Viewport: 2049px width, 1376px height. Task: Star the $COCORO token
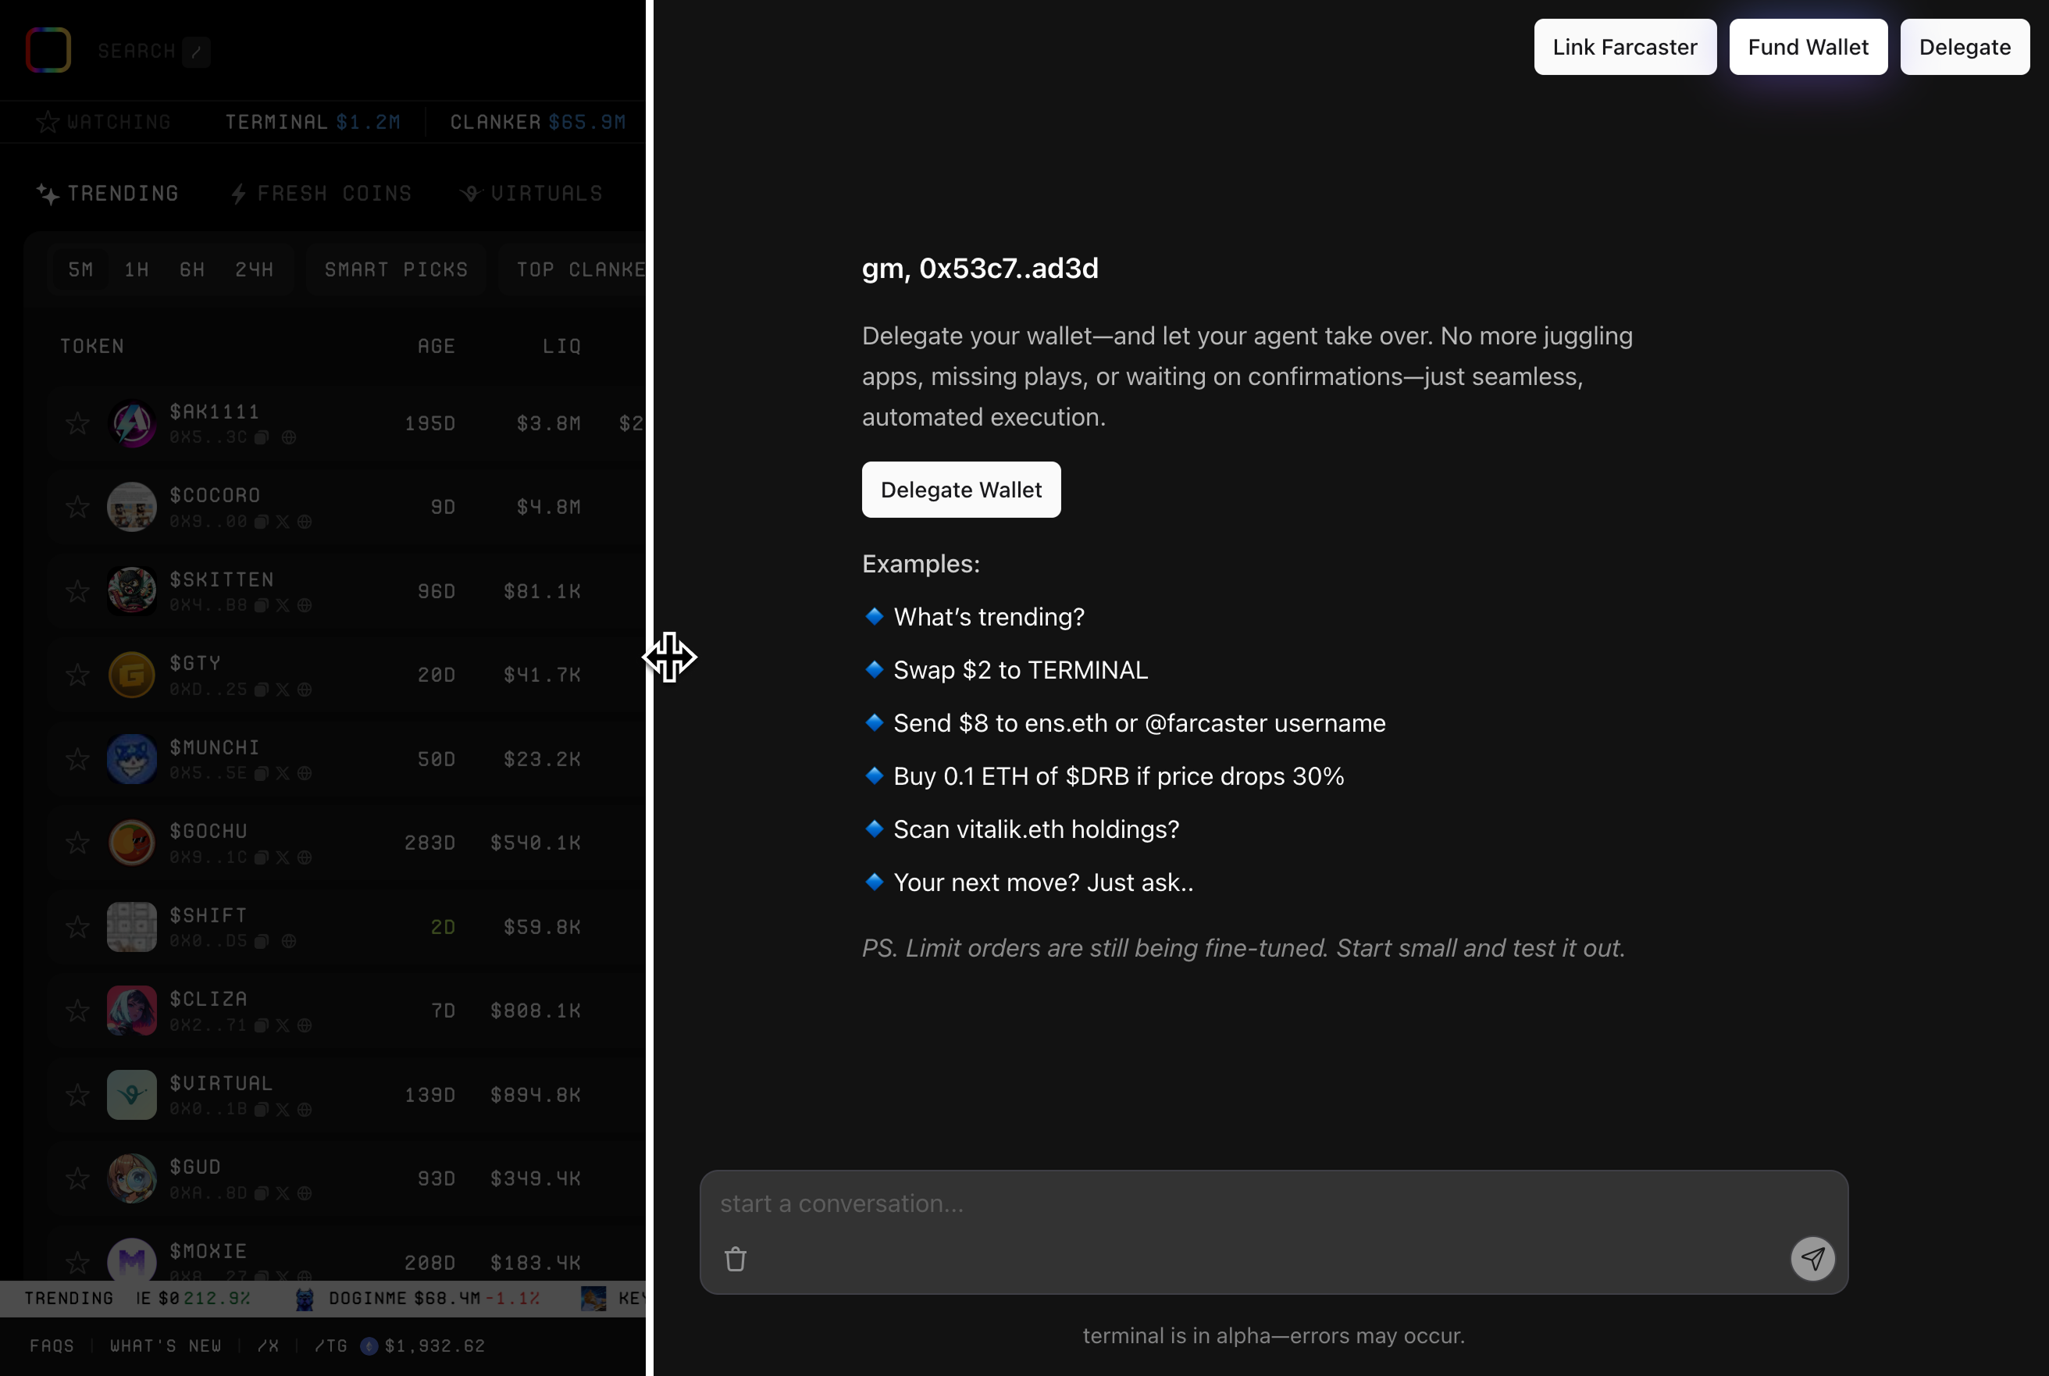77,506
